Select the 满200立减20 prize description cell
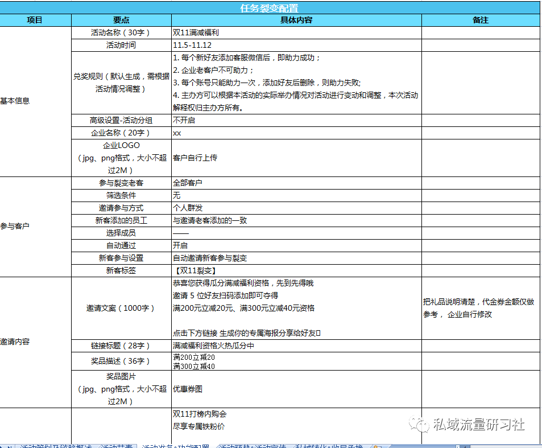This screenshot has height=448, width=542. click(296, 361)
